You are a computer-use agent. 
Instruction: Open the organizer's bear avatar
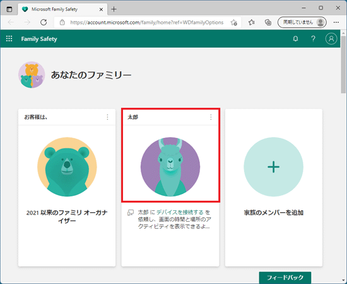pyautogui.click(x=67, y=167)
